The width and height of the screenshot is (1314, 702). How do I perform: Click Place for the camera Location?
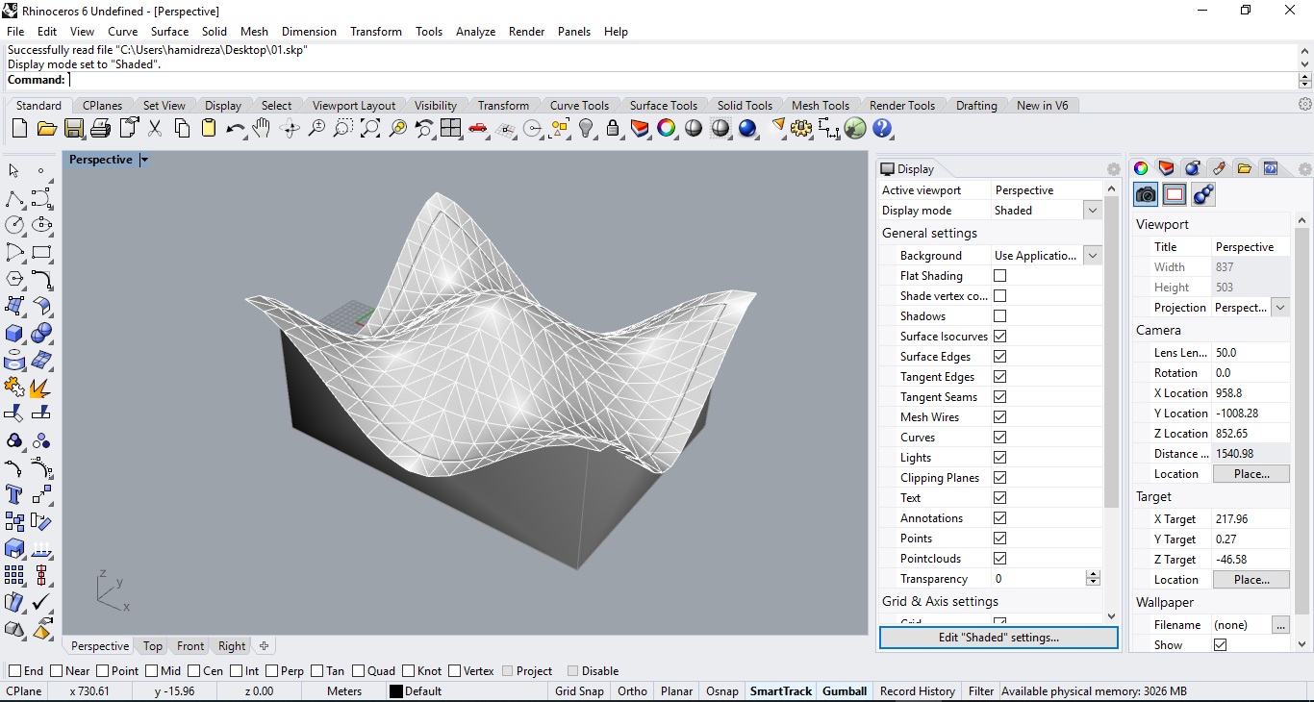pyautogui.click(x=1251, y=473)
